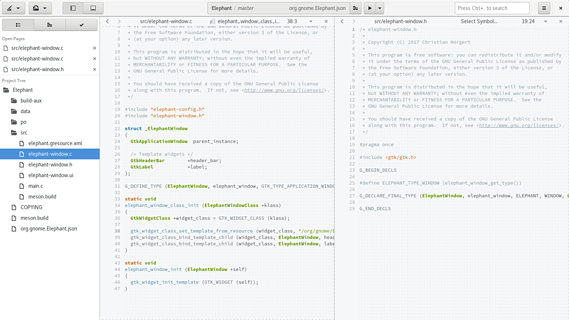Image resolution: width=569 pixels, height=320 pixels.
Task: Open the editor perspective switcher button
Action: pyautogui.click(x=13, y=8)
